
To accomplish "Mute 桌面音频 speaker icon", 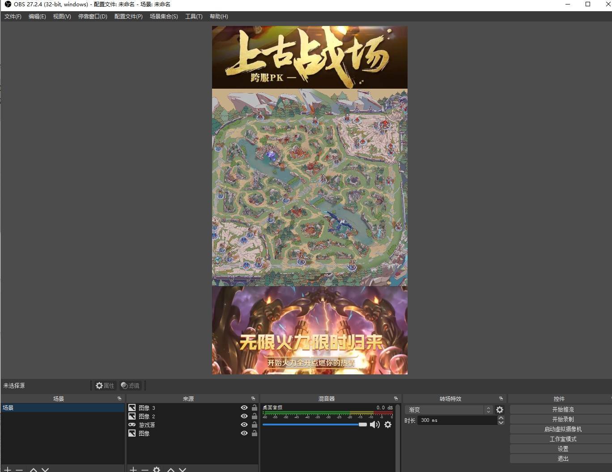I will 375,425.
